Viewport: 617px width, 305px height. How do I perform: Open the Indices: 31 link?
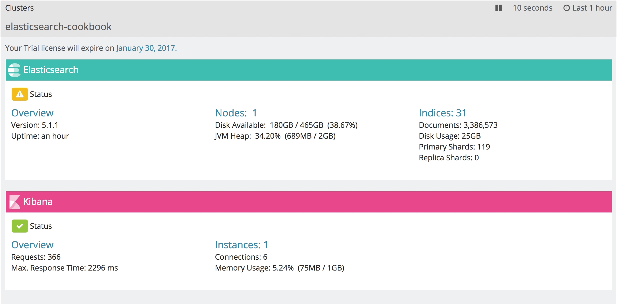(443, 113)
